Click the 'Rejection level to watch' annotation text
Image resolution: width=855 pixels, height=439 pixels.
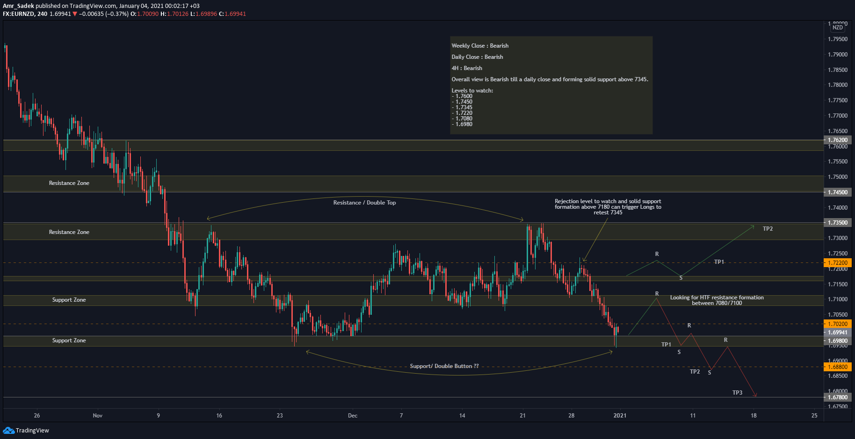pos(608,207)
